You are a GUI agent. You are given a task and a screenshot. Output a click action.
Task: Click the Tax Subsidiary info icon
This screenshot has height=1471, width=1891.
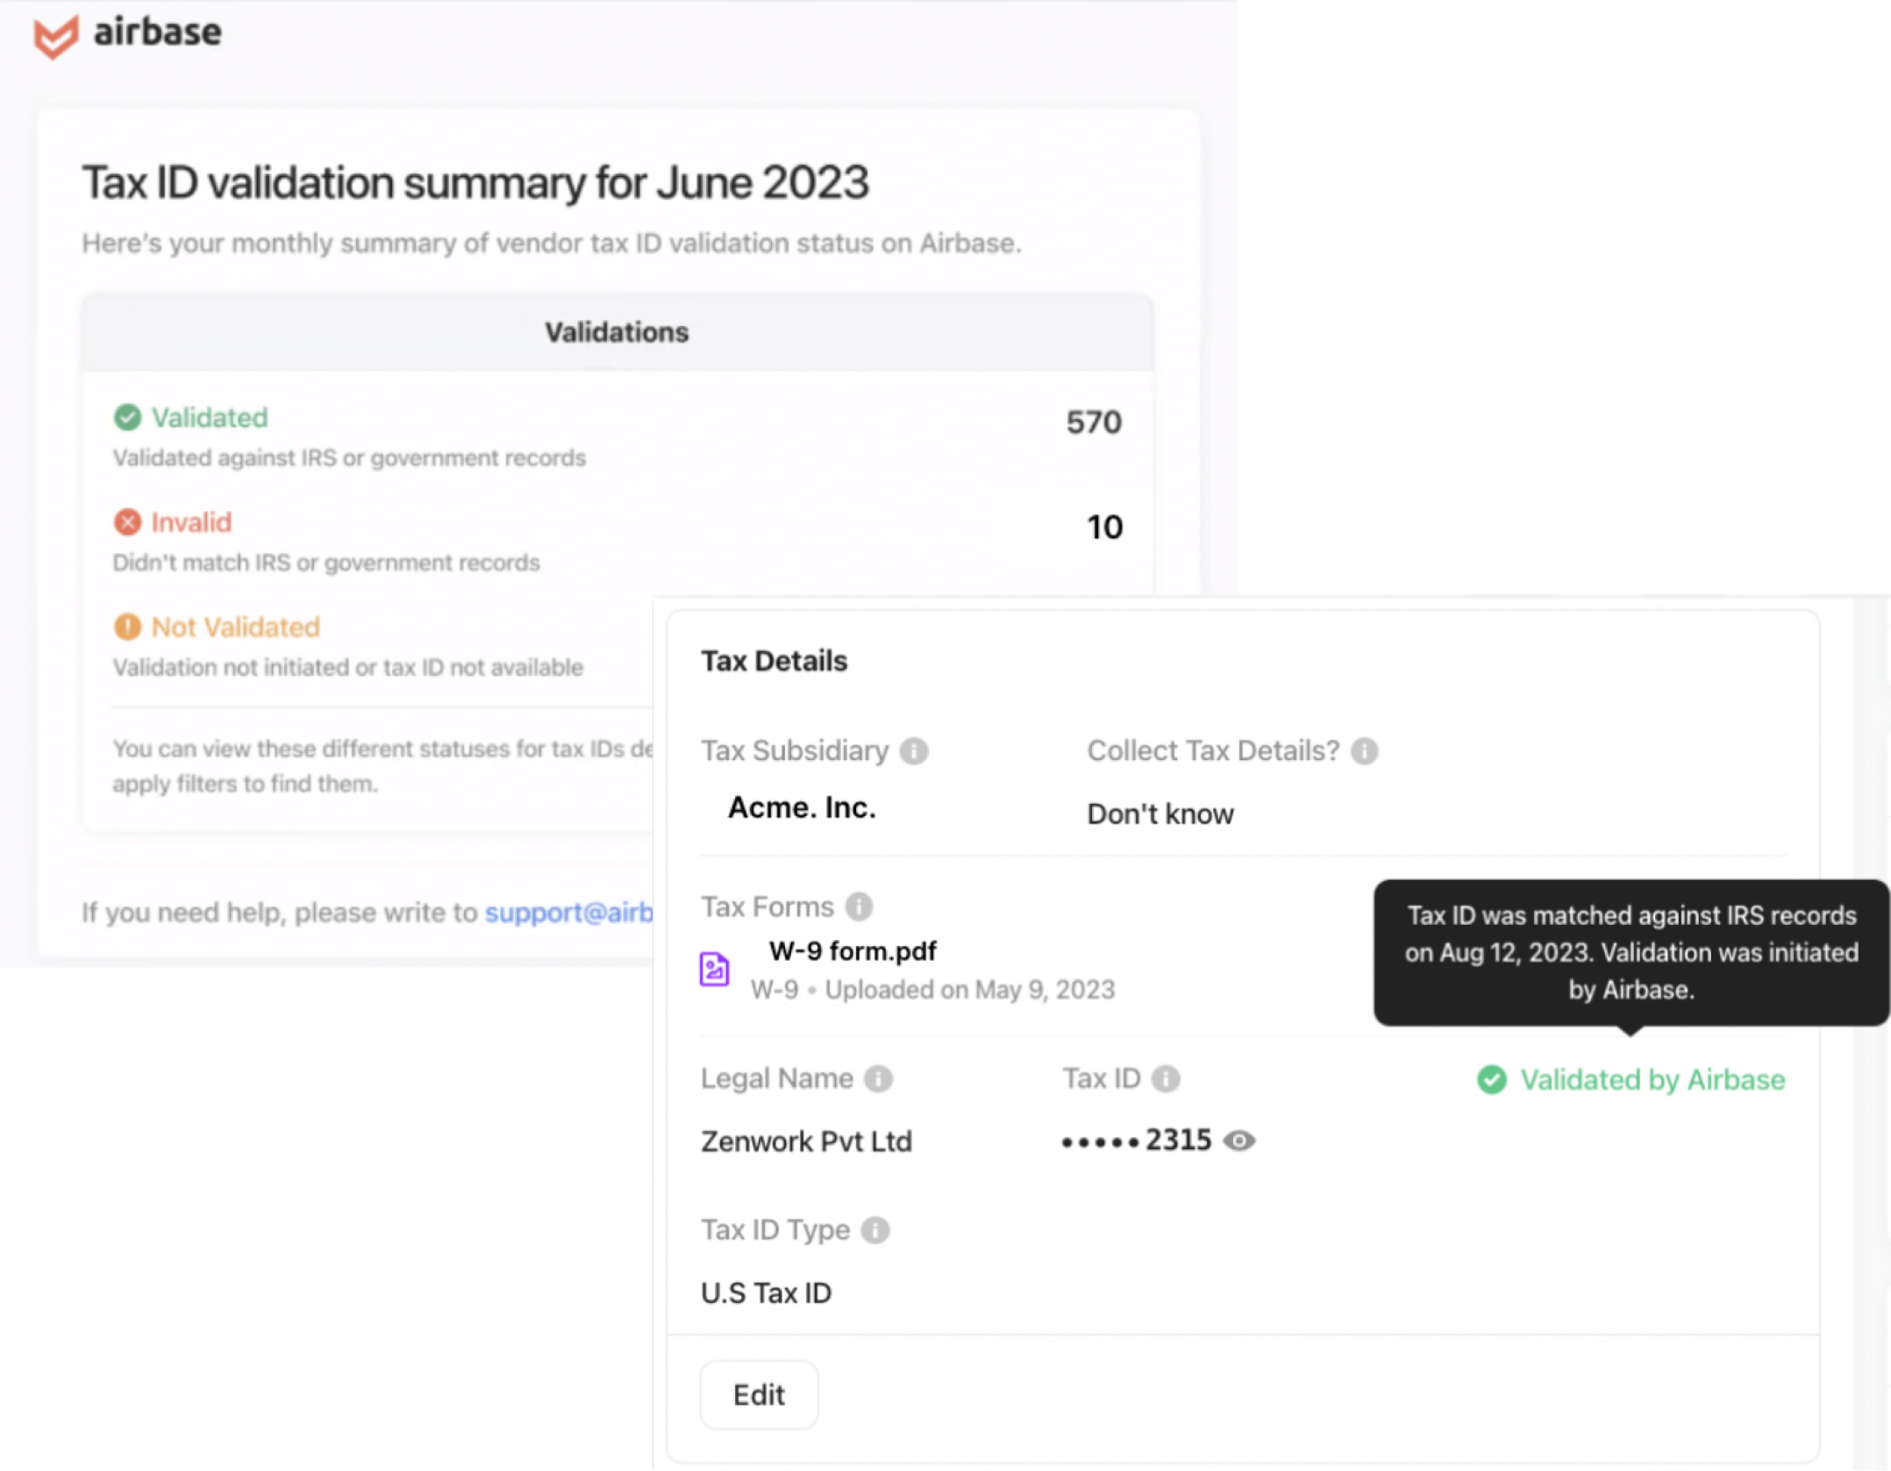pos(914,751)
